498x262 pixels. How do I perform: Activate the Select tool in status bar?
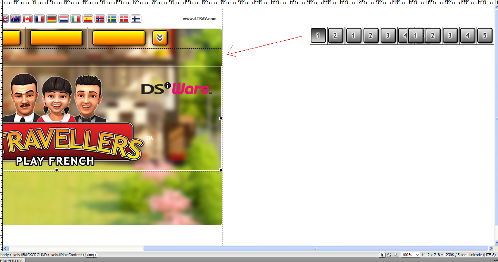pyautogui.click(x=382, y=255)
